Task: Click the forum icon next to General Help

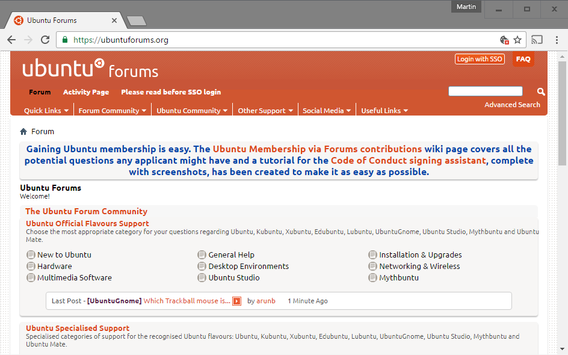Action: (202, 255)
